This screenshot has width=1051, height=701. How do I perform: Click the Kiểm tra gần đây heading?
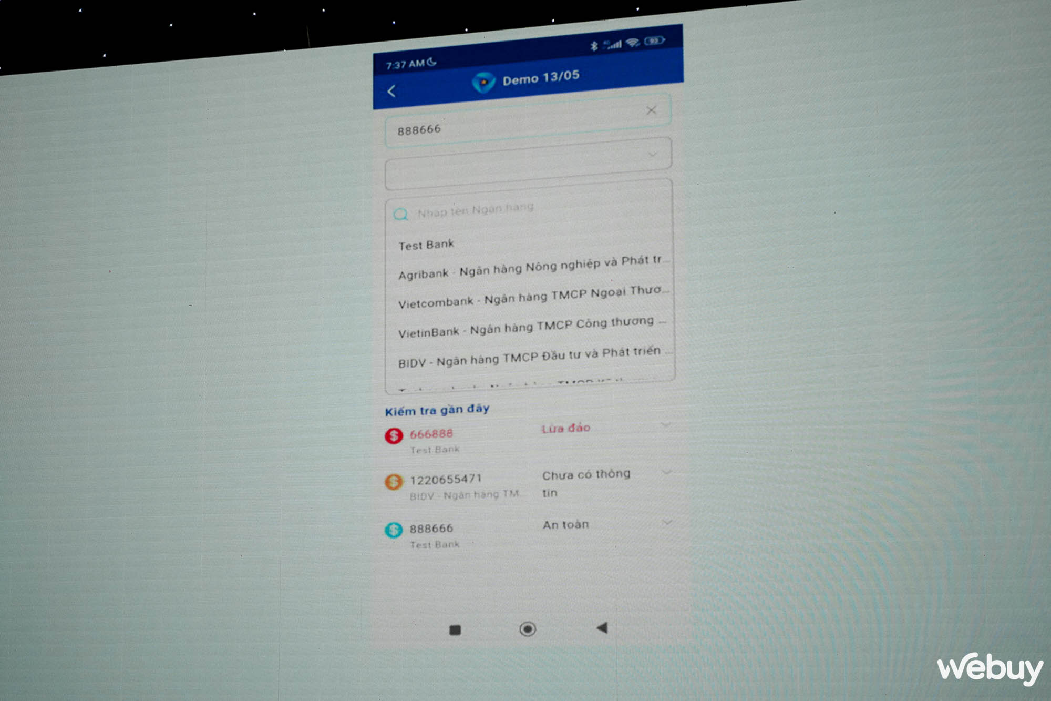tap(437, 410)
